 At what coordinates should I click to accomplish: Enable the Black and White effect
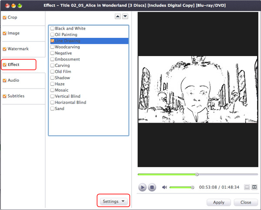53,29
